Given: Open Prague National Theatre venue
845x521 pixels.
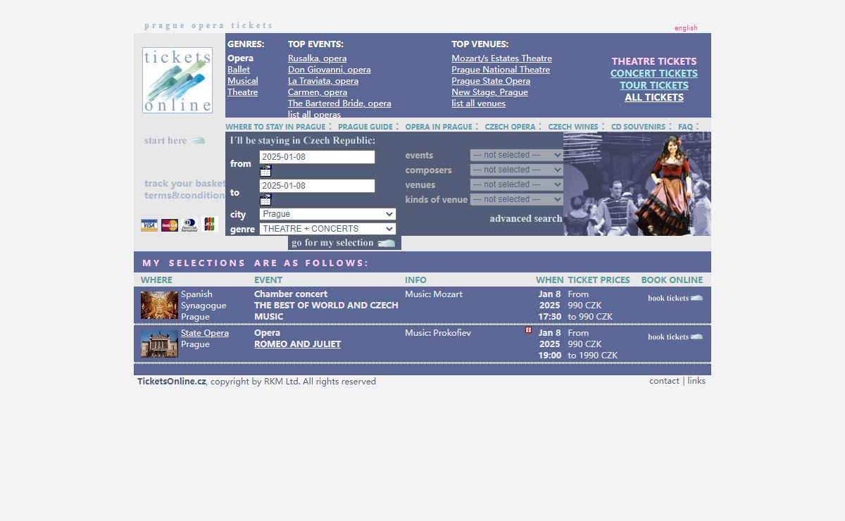Looking at the screenshot, I should click(501, 70).
